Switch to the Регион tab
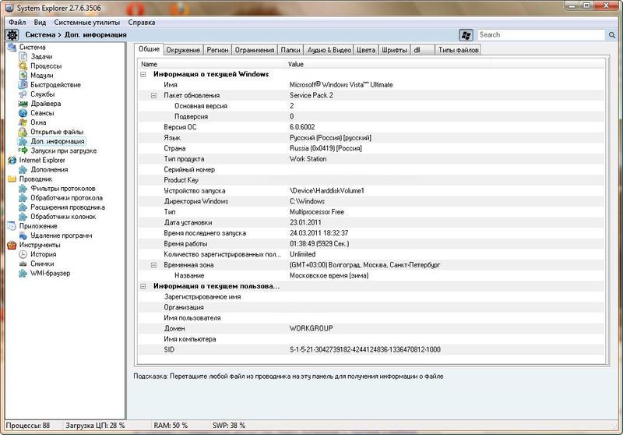 coord(218,50)
